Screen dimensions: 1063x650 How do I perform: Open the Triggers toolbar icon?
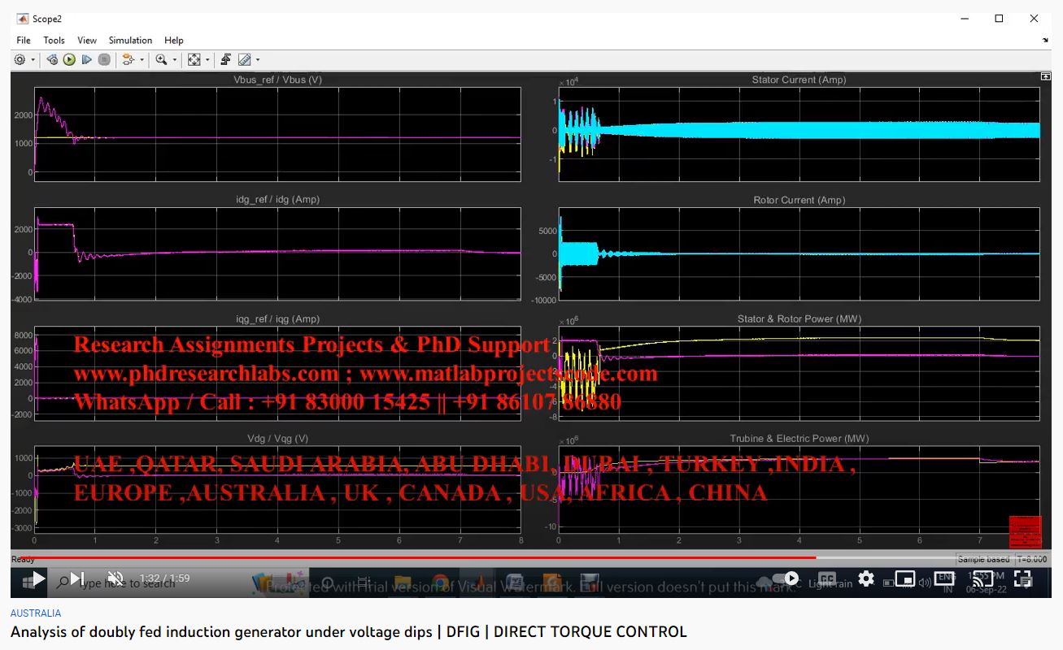click(x=225, y=59)
